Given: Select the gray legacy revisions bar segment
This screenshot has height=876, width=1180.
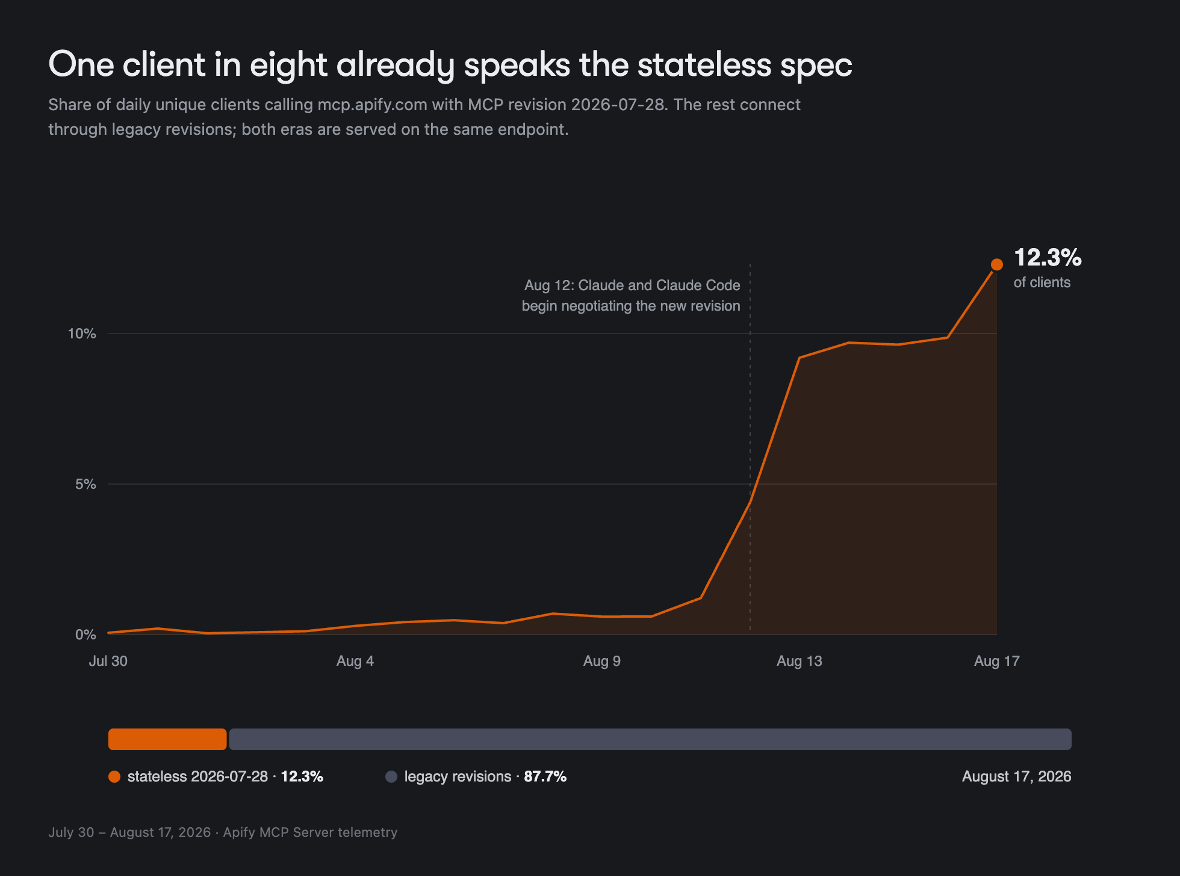Looking at the screenshot, I should [650, 739].
